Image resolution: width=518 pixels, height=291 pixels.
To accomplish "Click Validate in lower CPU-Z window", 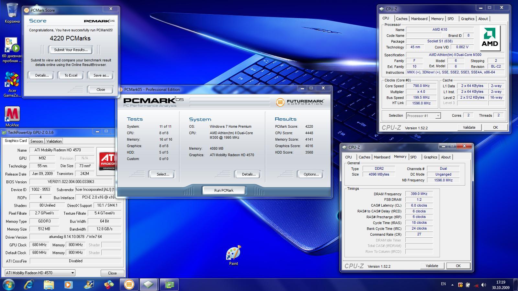I will (432, 266).
